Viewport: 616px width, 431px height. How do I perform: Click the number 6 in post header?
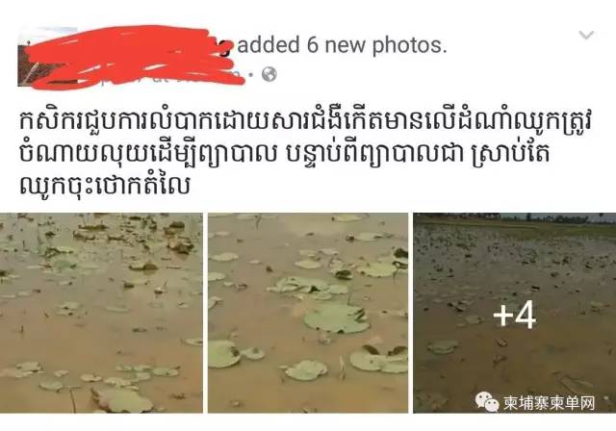[313, 45]
